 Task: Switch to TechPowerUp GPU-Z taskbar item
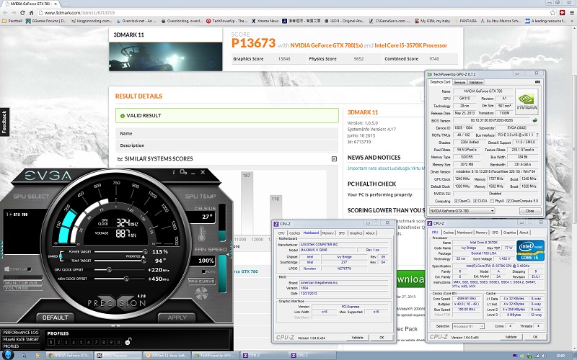(216, 355)
